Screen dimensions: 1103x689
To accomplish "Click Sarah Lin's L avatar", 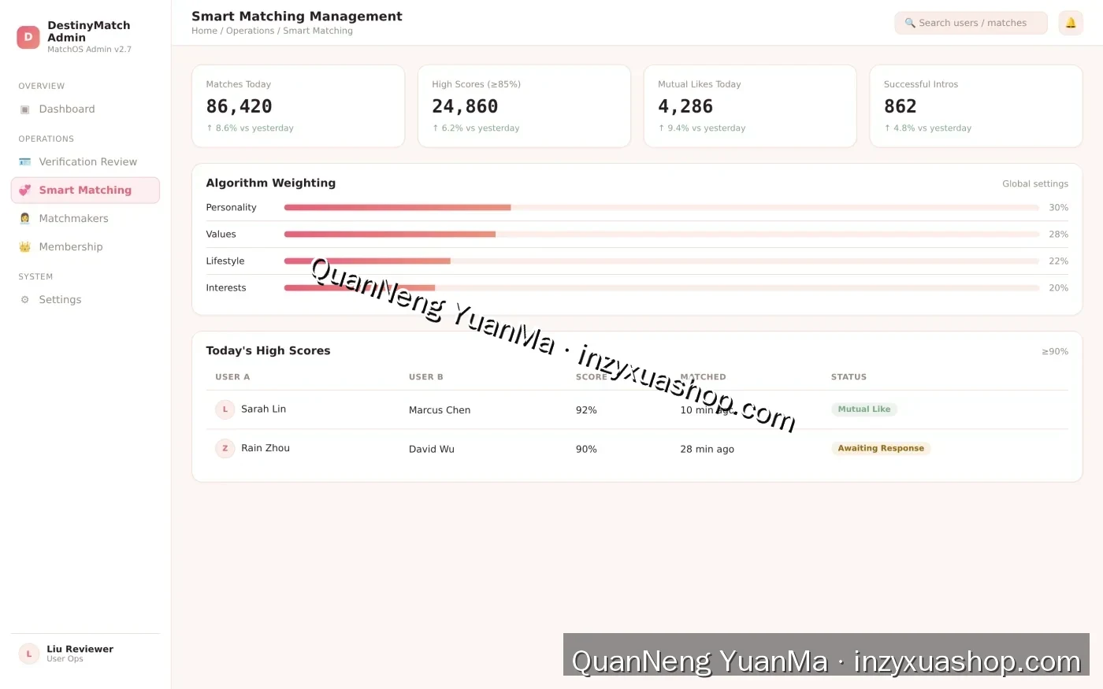I will 225,409.
